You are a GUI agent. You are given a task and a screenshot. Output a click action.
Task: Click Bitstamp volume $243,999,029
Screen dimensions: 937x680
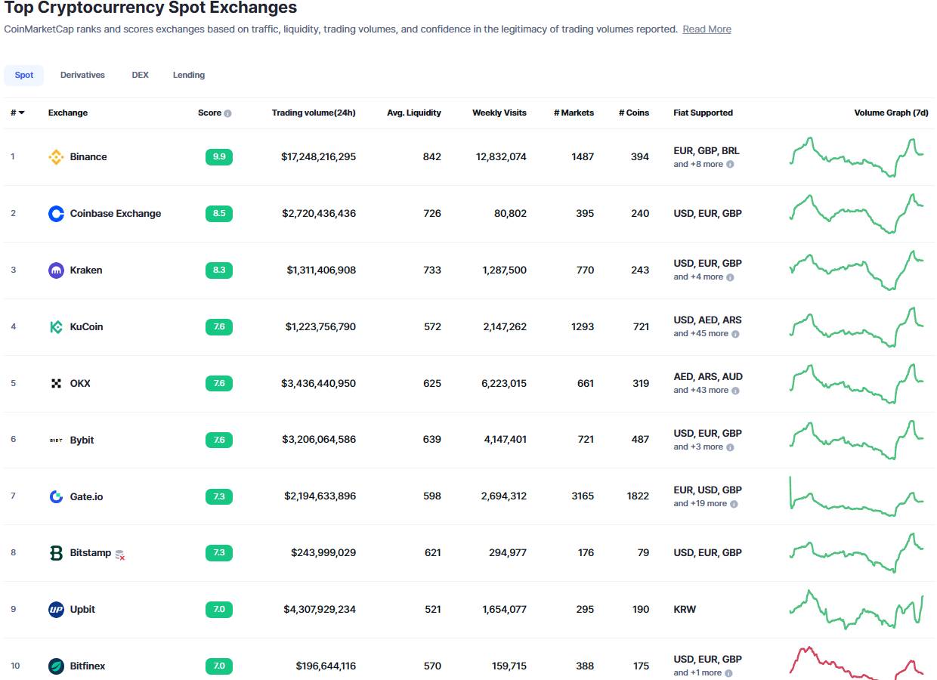pos(323,553)
